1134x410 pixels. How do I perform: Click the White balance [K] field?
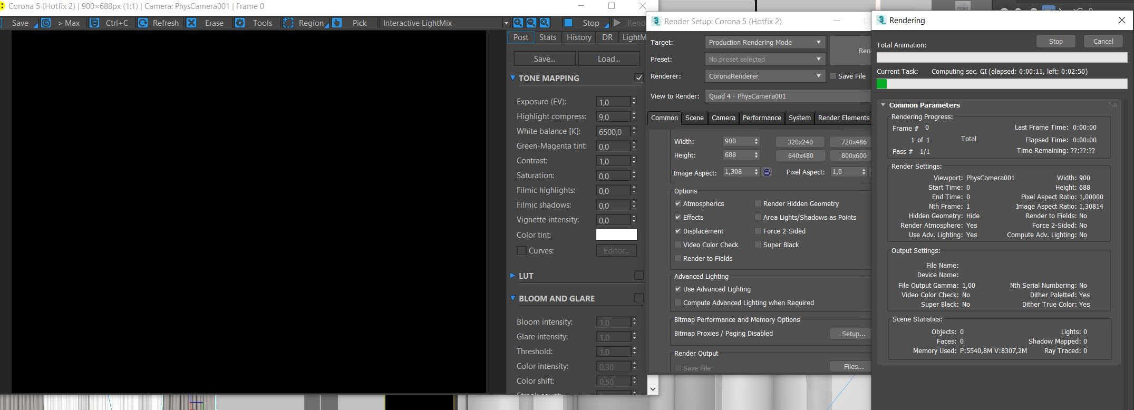pos(613,131)
